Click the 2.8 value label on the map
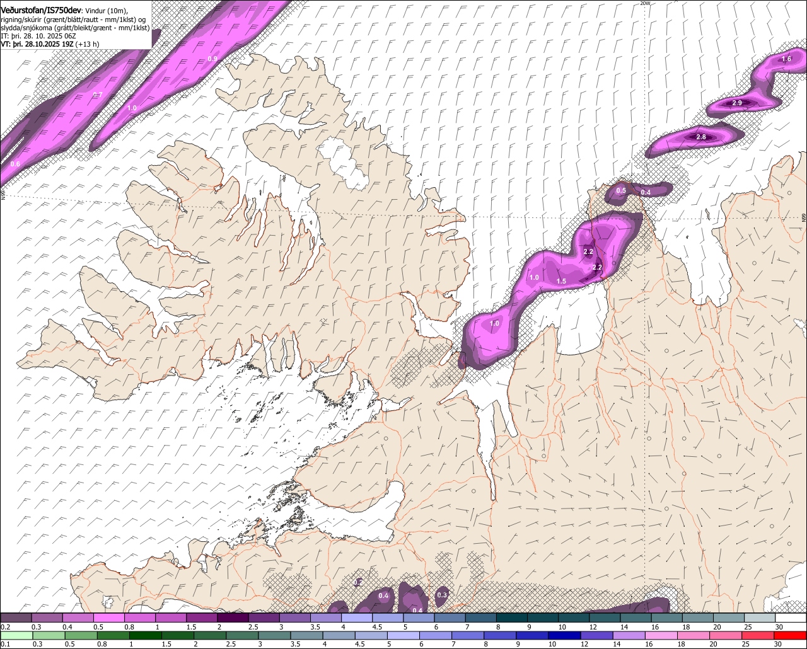Image resolution: width=807 pixels, height=649 pixels. click(x=700, y=137)
